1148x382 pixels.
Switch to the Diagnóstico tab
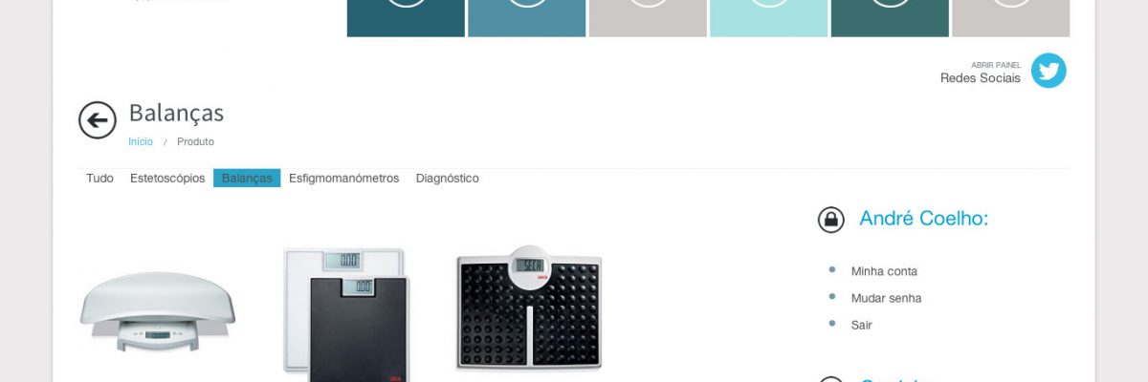448,179
